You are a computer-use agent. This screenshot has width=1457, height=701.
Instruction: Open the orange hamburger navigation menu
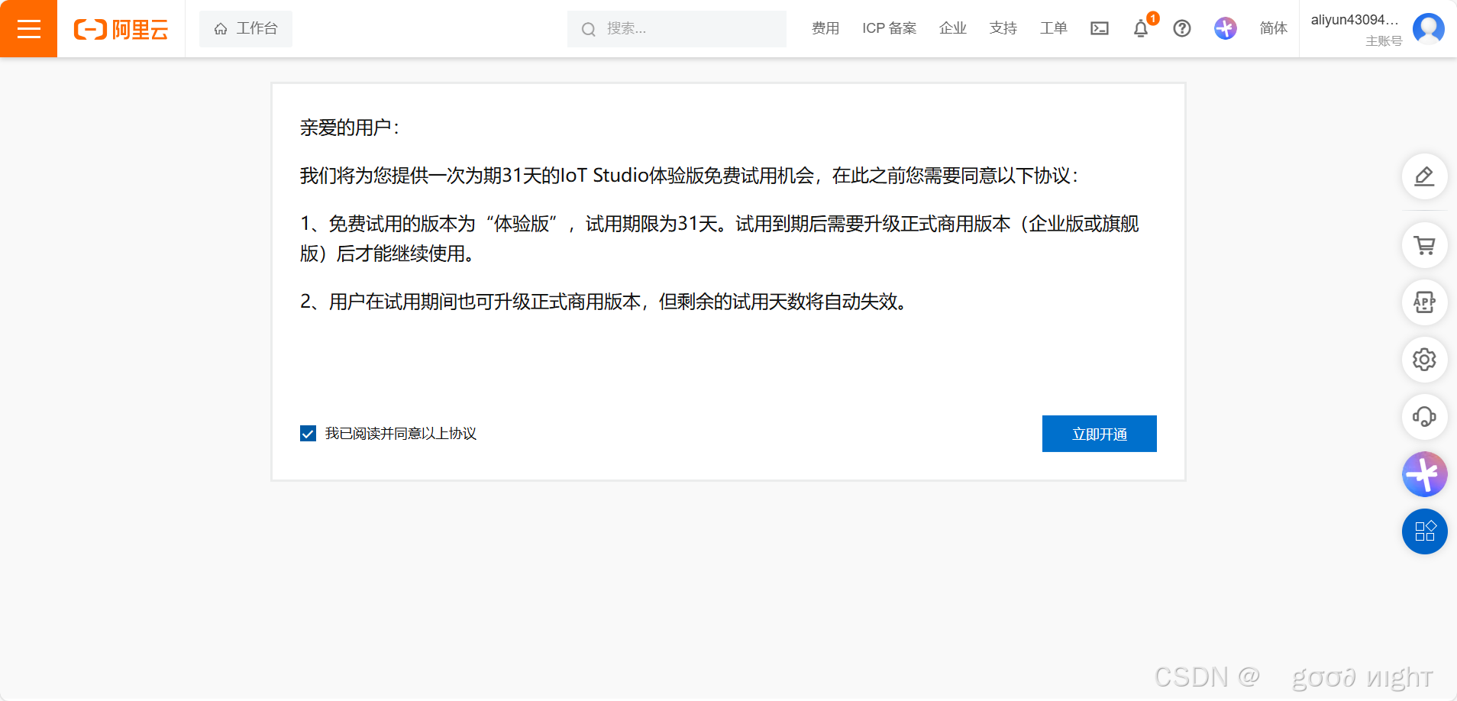tap(28, 28)
